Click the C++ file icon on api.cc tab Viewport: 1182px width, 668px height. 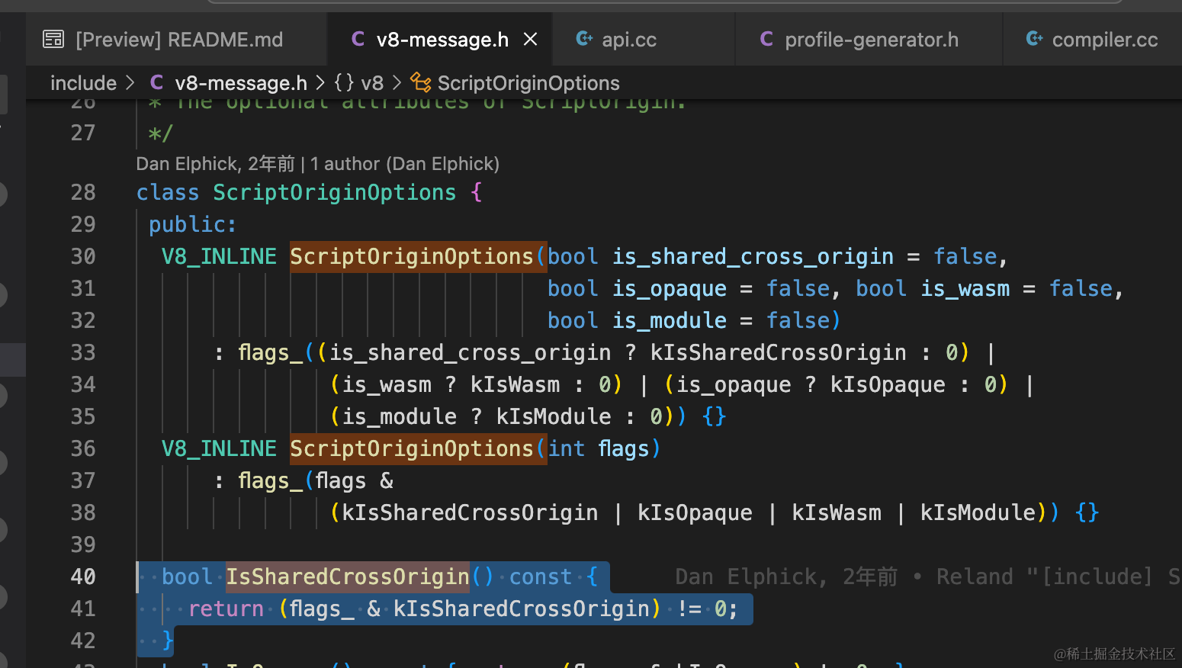click(584, 38)
